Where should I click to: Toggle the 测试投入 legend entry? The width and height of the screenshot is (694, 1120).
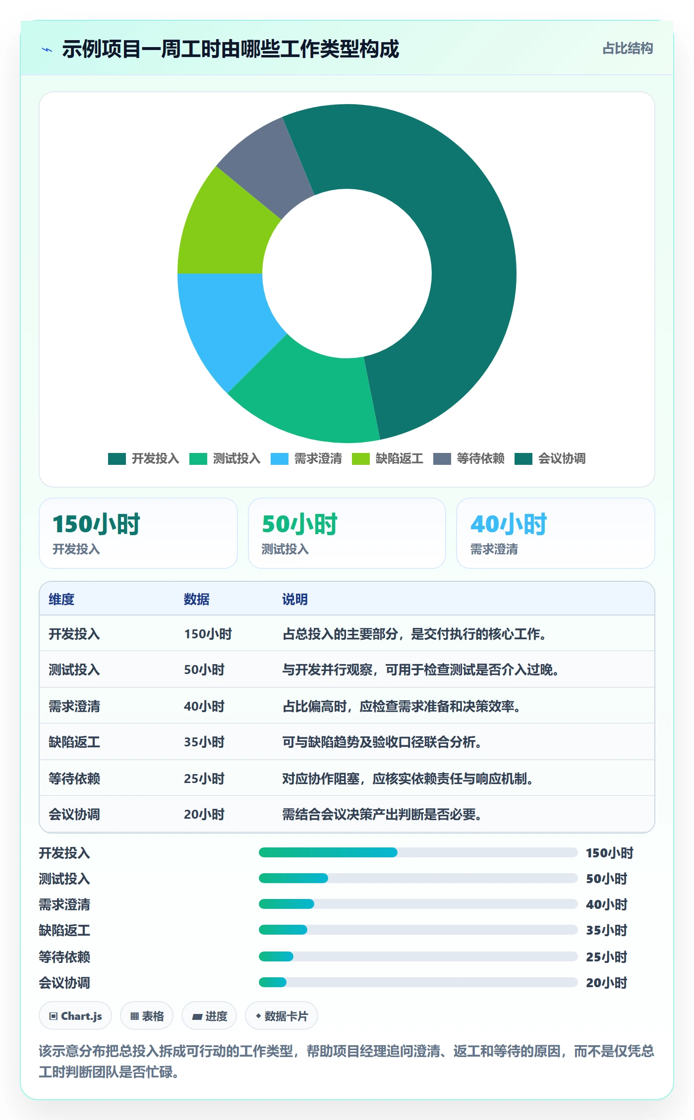[225, 459]
